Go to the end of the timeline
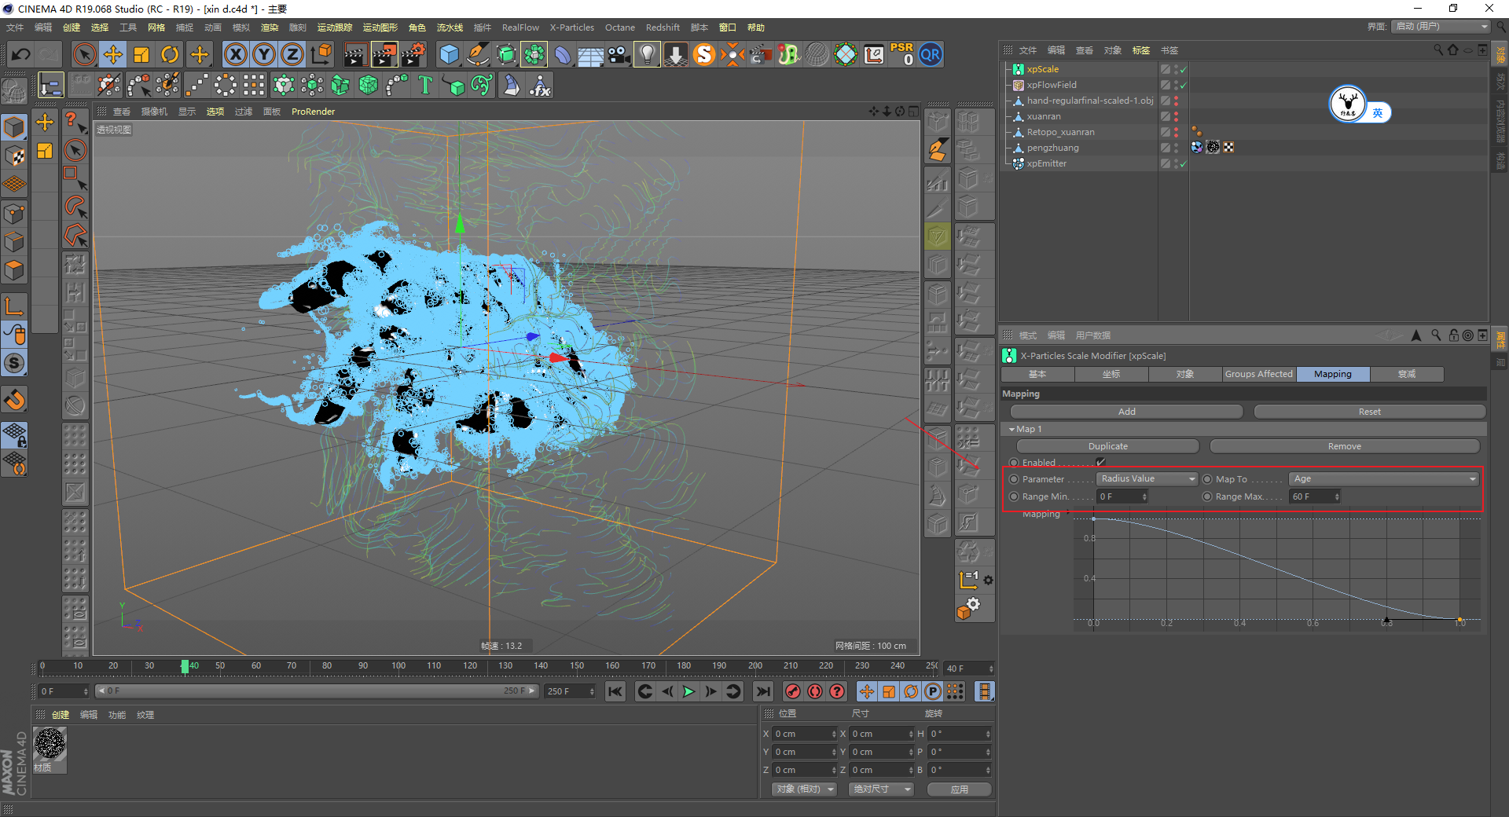Viewport: 1509px width, 817px height. (762, 691)
